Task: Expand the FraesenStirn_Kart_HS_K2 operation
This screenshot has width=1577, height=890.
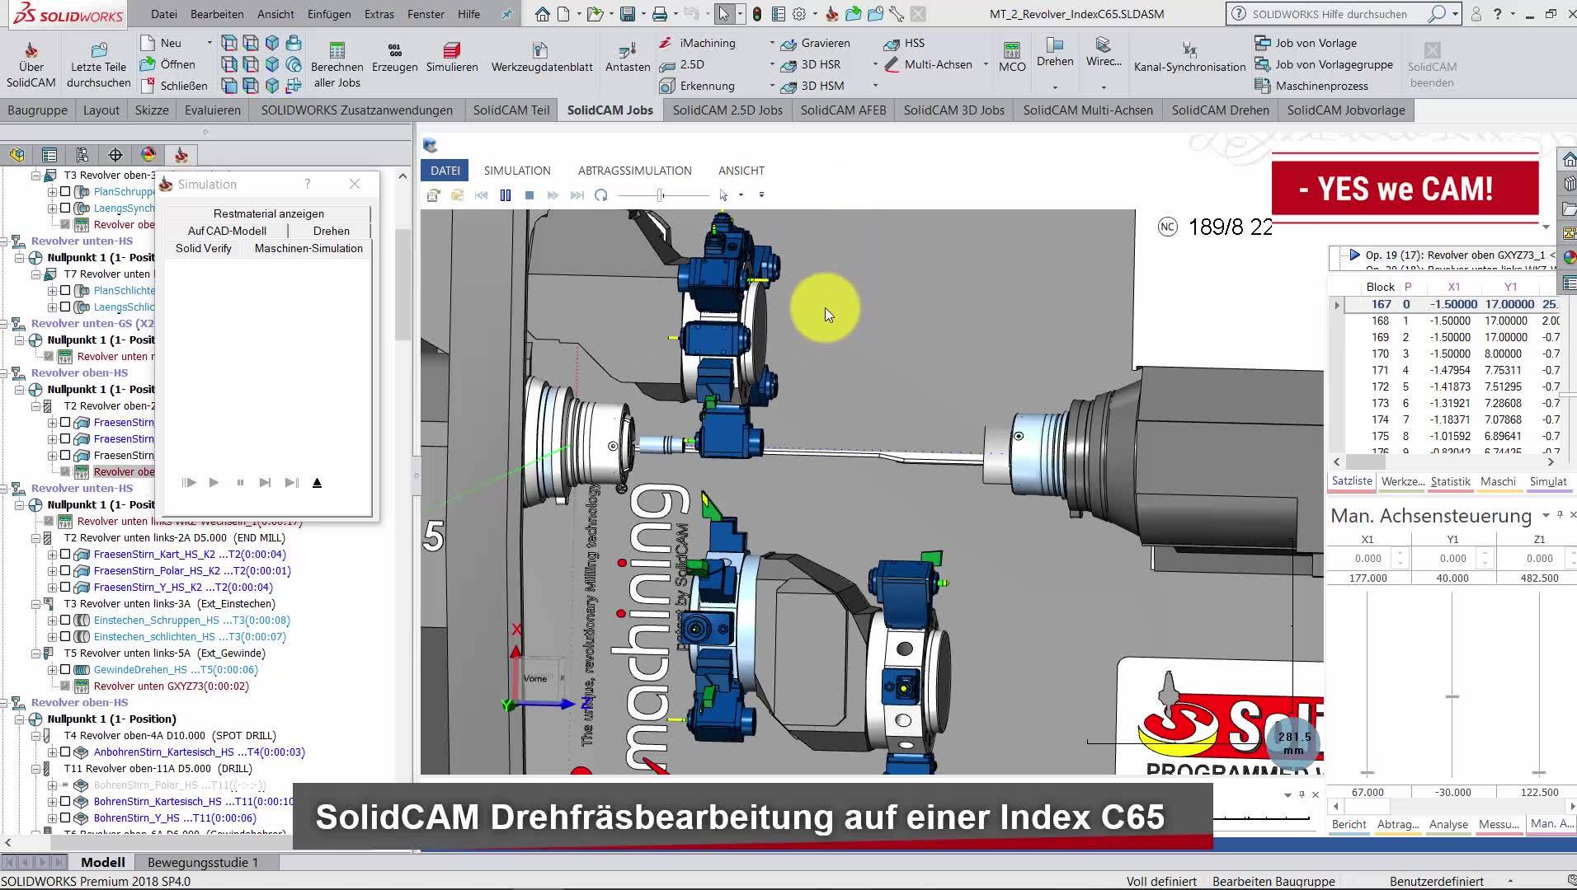Action: pyautogui.click(x=52, y=555)
